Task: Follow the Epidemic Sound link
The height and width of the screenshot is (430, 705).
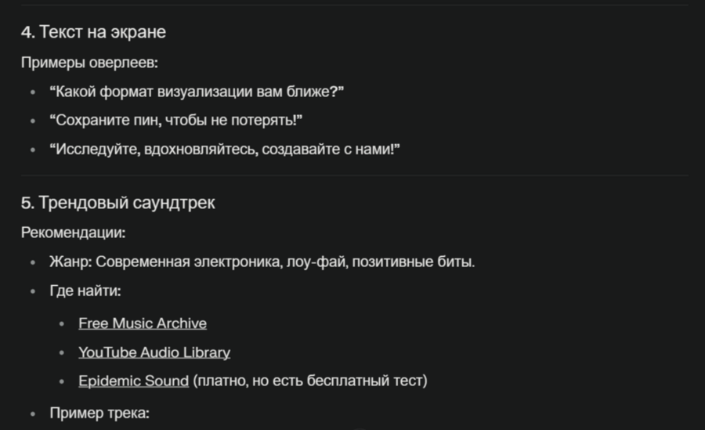Action: [133, 381]
